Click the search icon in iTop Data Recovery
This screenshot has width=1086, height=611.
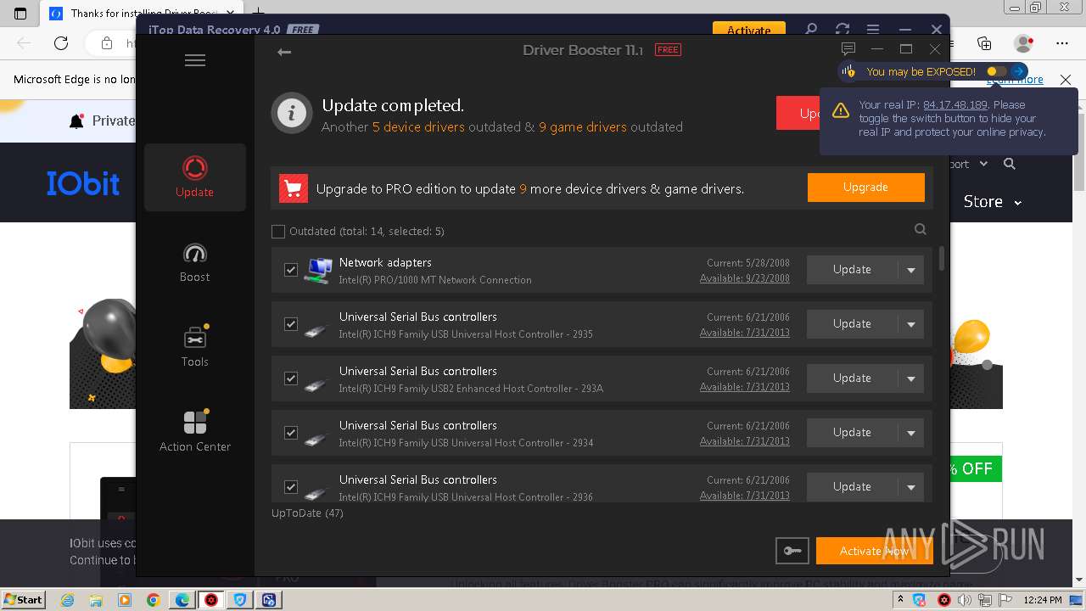[x=811, y=29]
